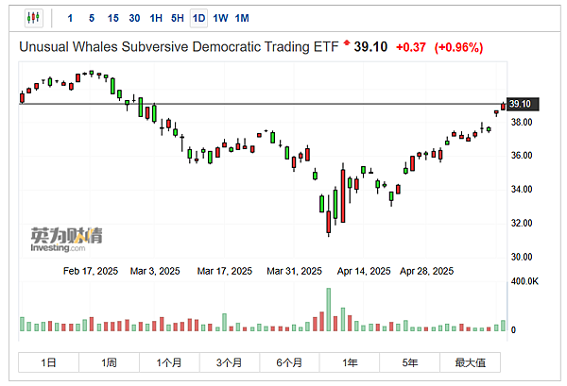Open the candlestick chart type icon
Screen dimensions: 567x386
click(x=34, y=18)
